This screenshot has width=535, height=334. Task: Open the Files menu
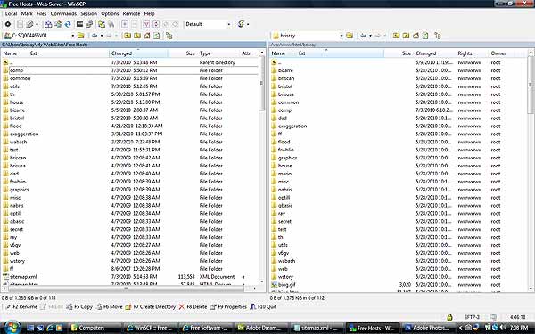[x=41, y=13]
